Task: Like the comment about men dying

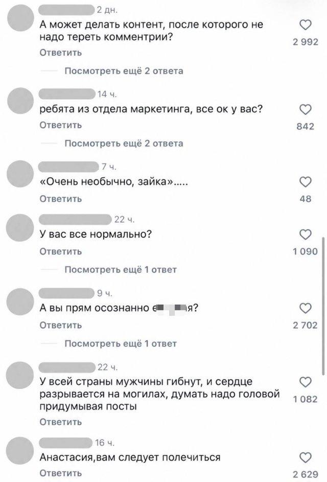Action: (x=306, y=382)
